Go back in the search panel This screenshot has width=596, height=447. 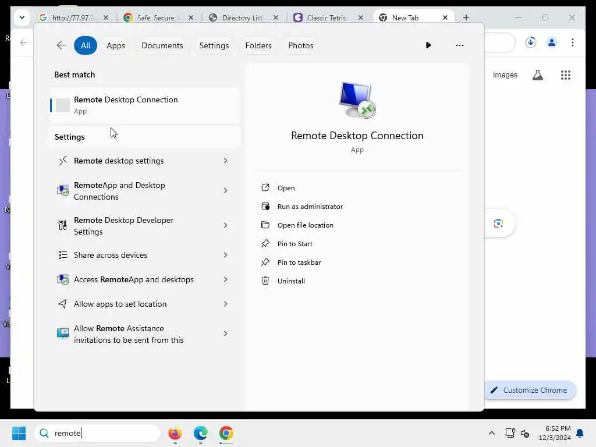62,45
